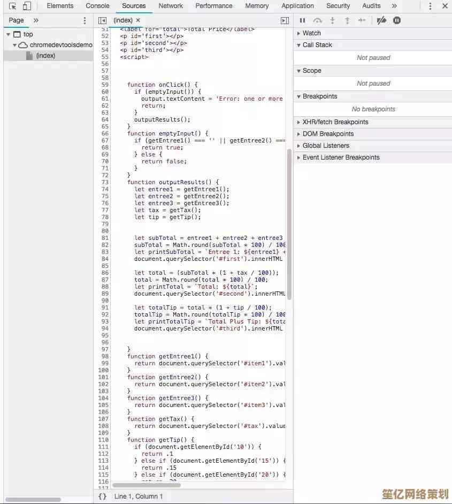Click the step out of function icon
The height and width of the screenshot is (504, 452).
click(347, 20)
